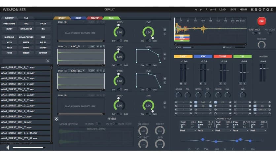Image resolution: width=276 pixels, height=159 pixels.
Task: Open fifth Peak filter type dropdown
Action: tap(258, 131)
